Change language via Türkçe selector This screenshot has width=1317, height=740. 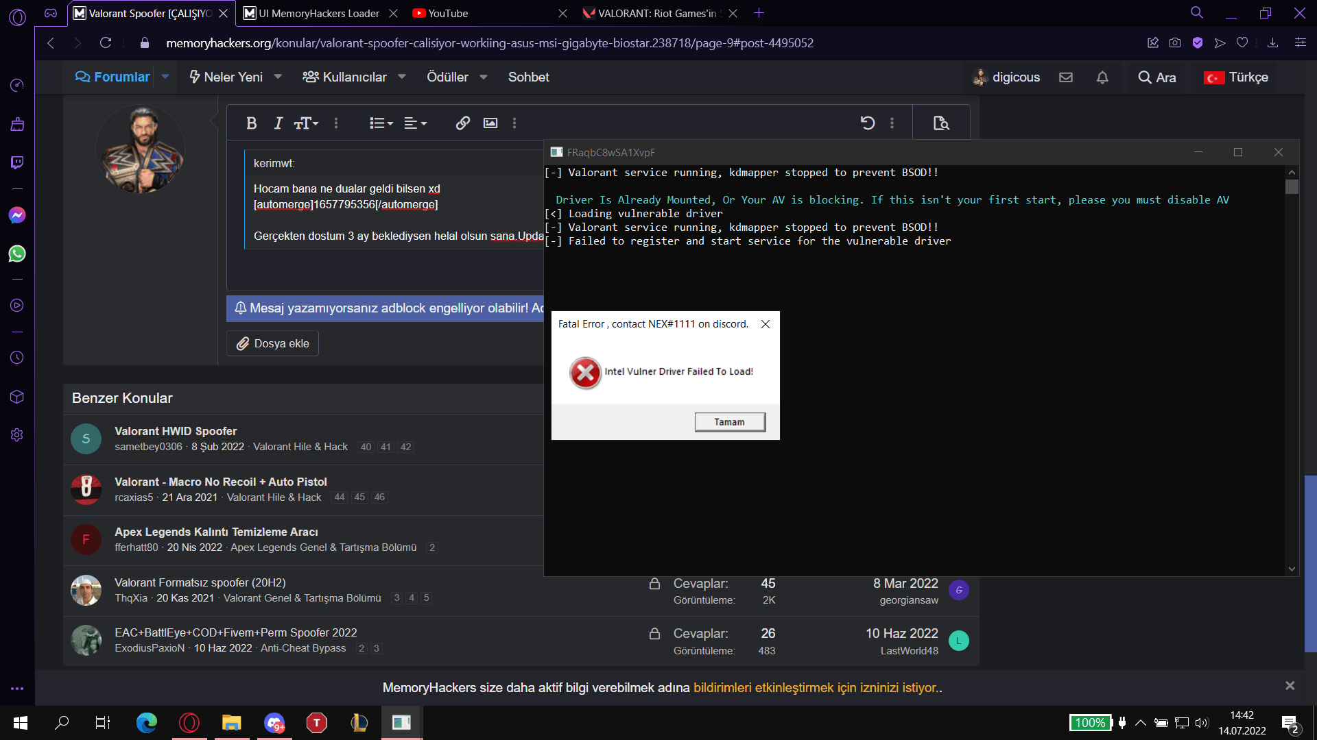pos(1236,77)
